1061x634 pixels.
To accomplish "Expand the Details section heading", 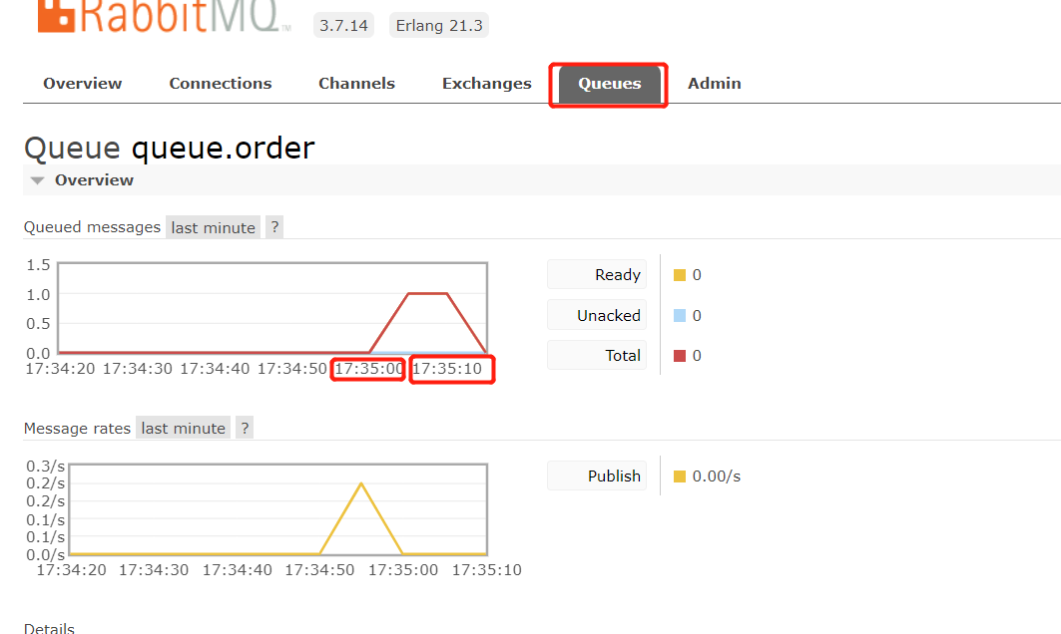I will click(x=49, y=628).
